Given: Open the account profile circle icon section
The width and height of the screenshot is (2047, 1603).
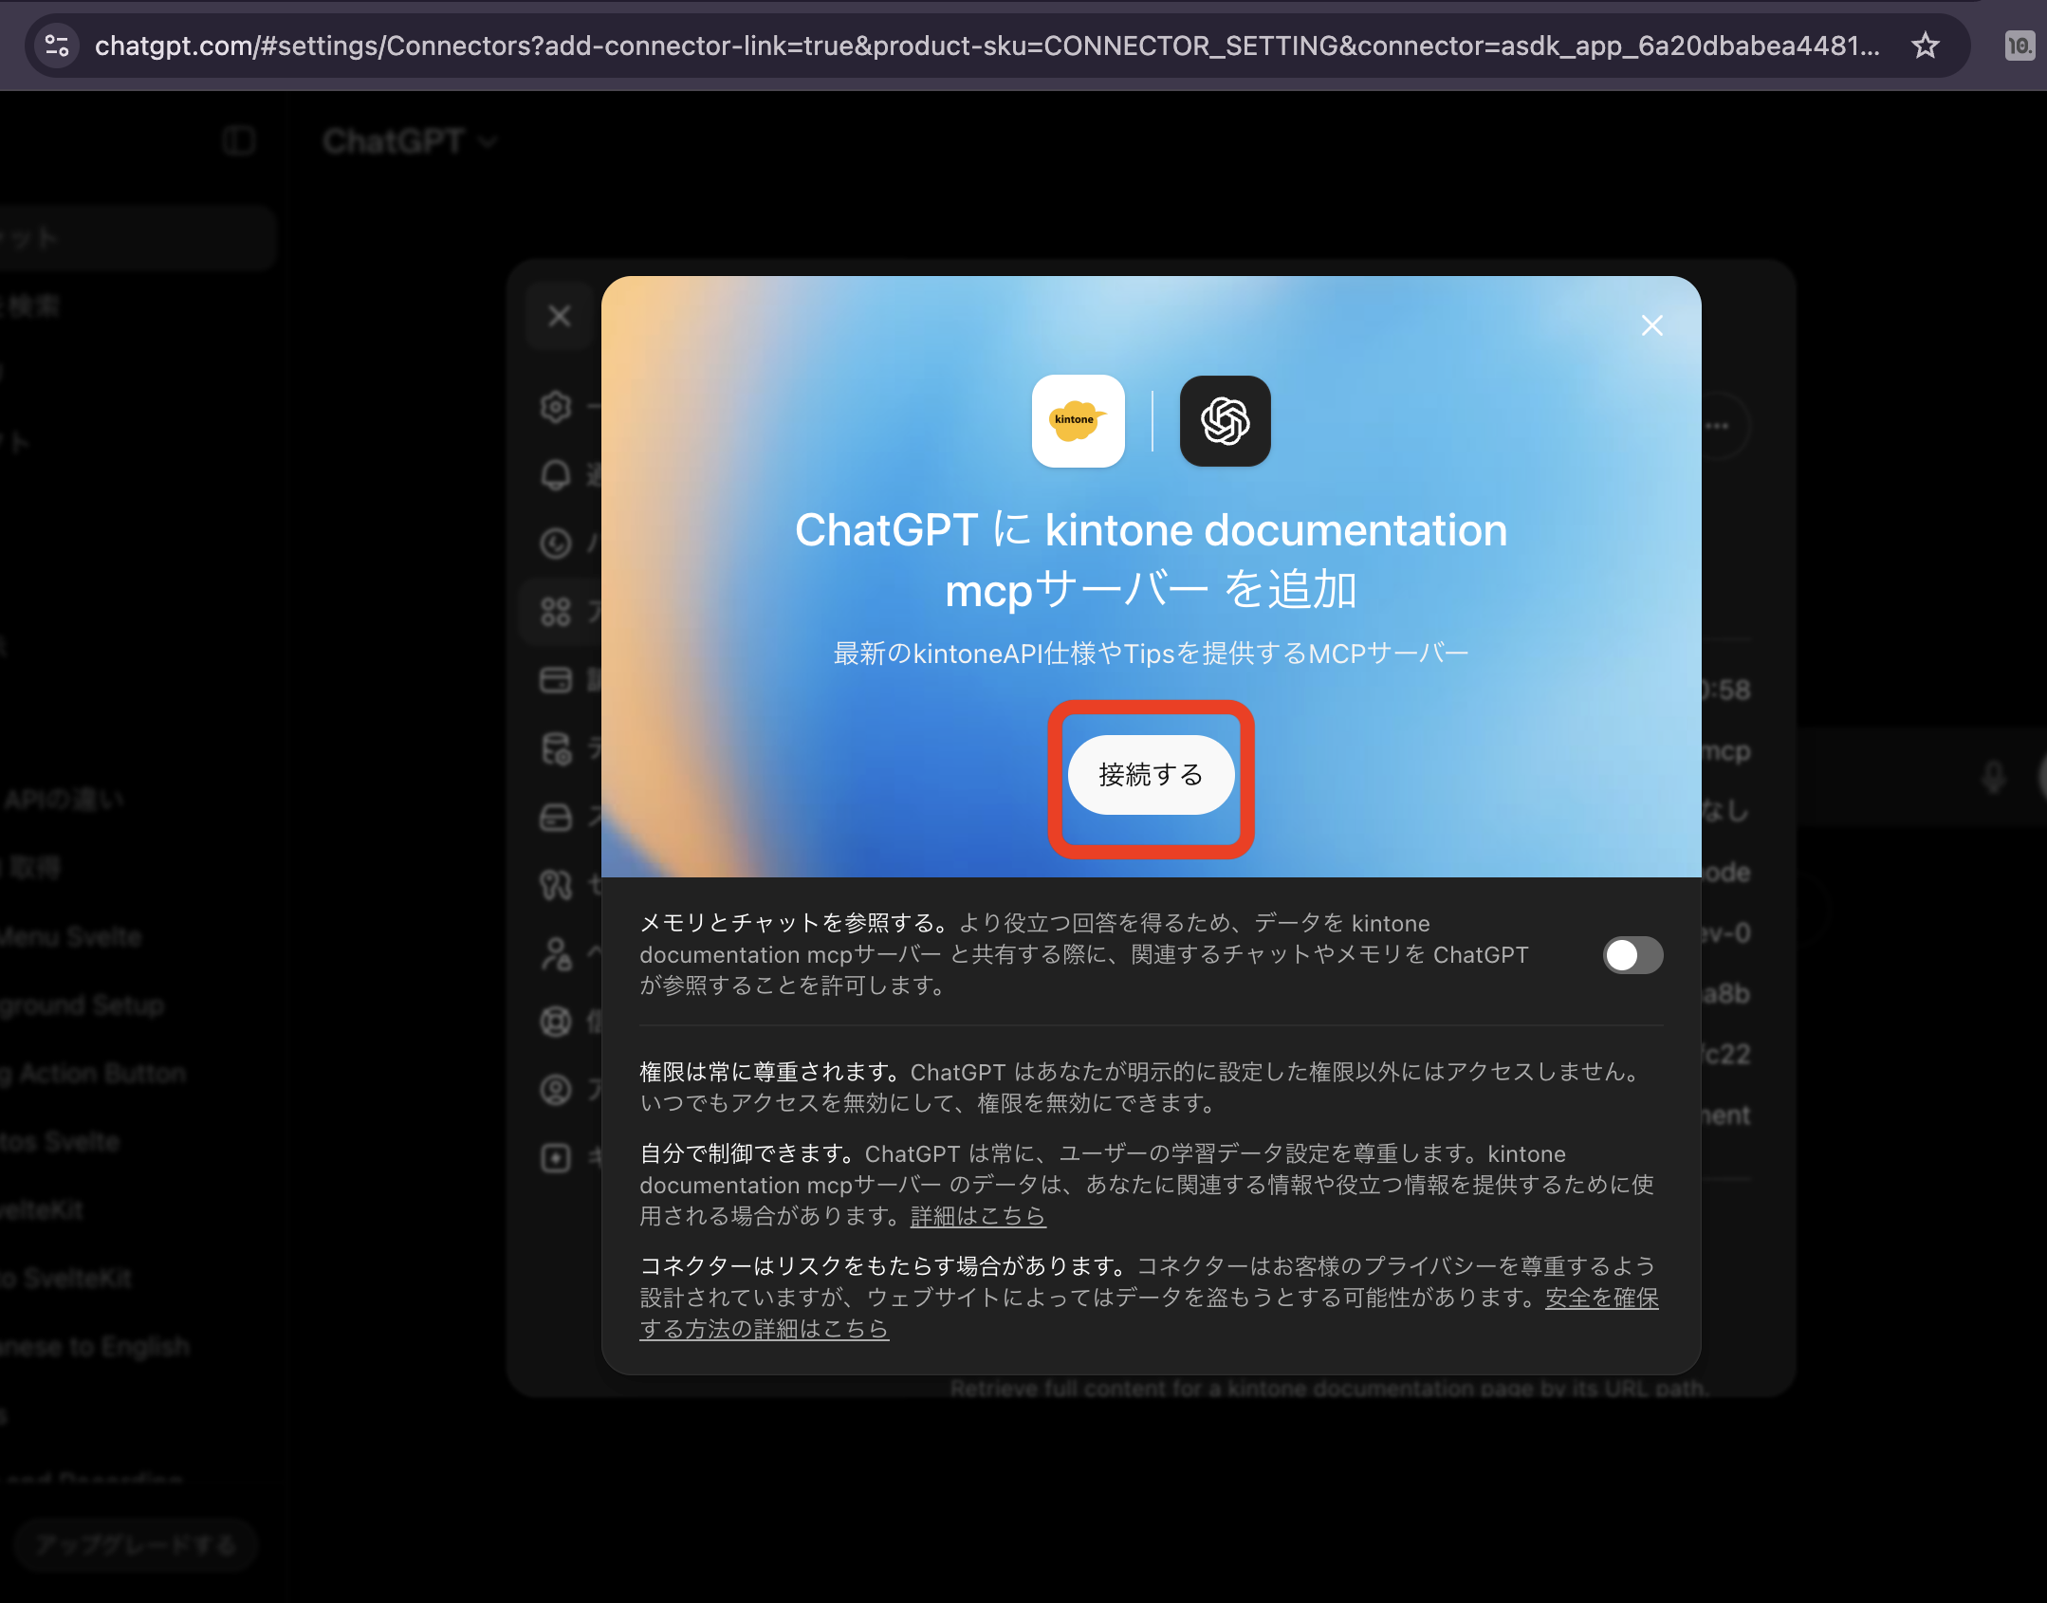Looking at the screenshot, I should click(556, 1090).
